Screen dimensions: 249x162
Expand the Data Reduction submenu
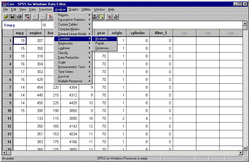(x=73, y=58)
